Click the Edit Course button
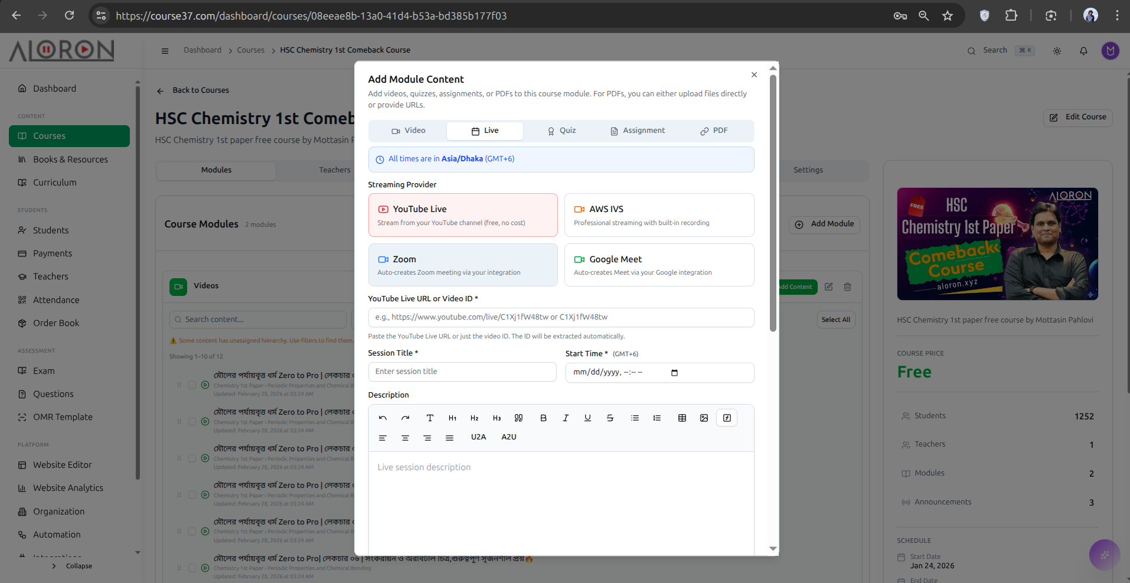Image resolution: width=1130 pixels, height=583 pixels. (1078, 118)
